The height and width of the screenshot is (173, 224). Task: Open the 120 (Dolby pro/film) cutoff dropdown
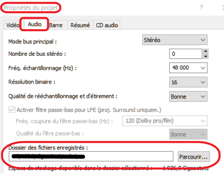coord(165,121)
